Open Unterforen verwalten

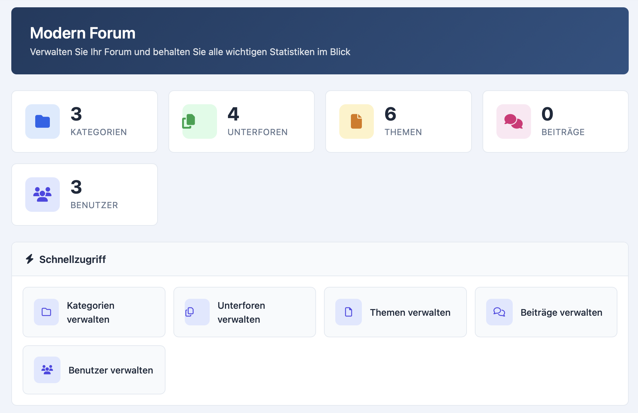coord(244,312)
